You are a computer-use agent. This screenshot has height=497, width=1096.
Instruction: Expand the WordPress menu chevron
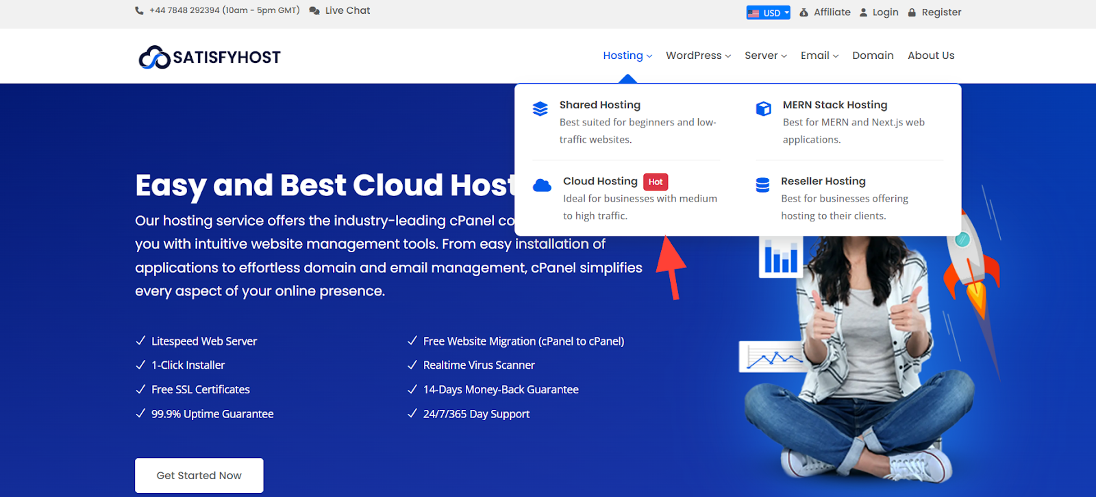coord(728,56)
